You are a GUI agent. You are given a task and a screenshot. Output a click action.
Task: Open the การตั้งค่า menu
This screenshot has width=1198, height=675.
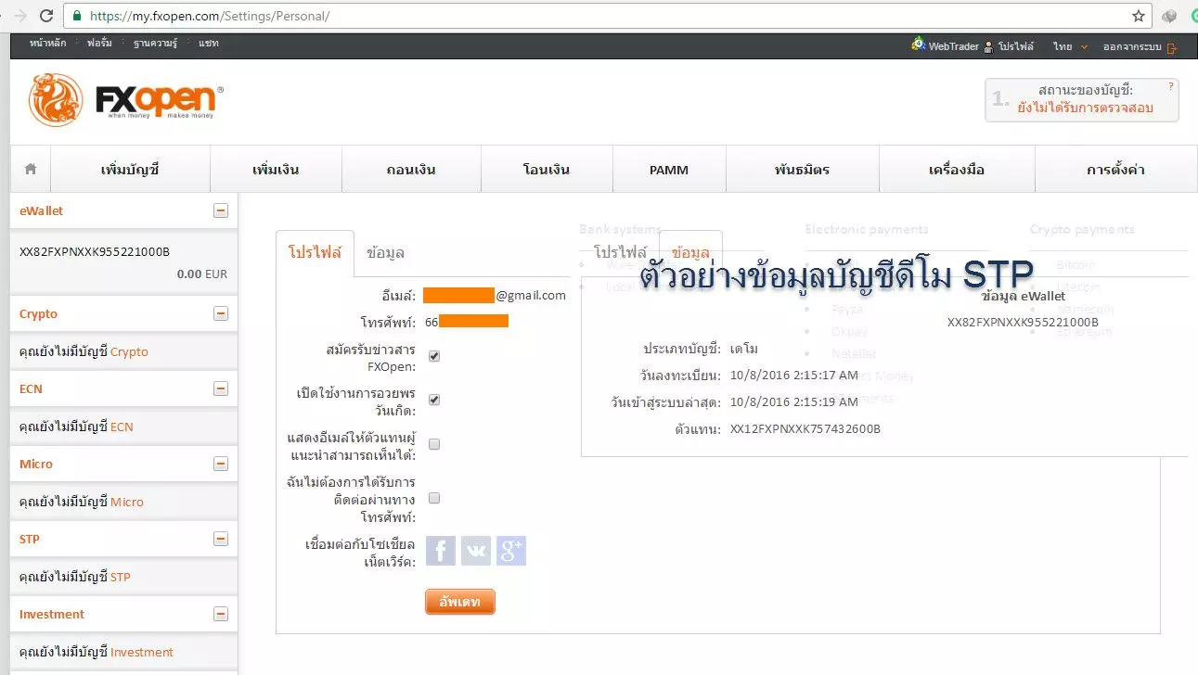click(1115, 170)
